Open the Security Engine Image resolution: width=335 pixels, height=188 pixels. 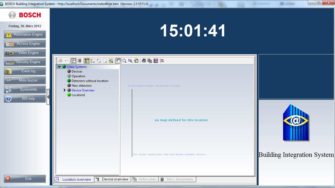[x=25, y=62]
